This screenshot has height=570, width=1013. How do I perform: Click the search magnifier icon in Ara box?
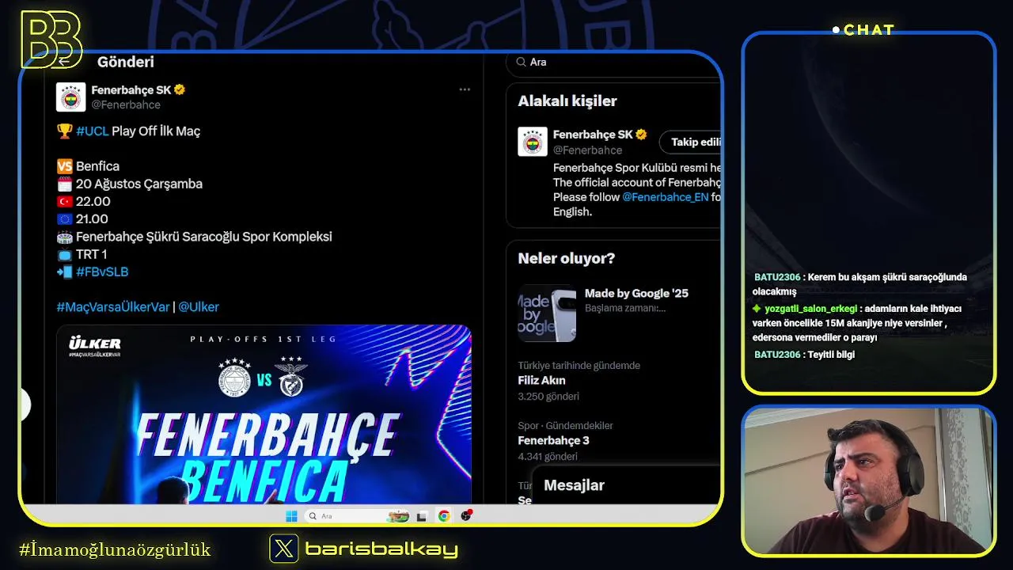coord(521,62)
